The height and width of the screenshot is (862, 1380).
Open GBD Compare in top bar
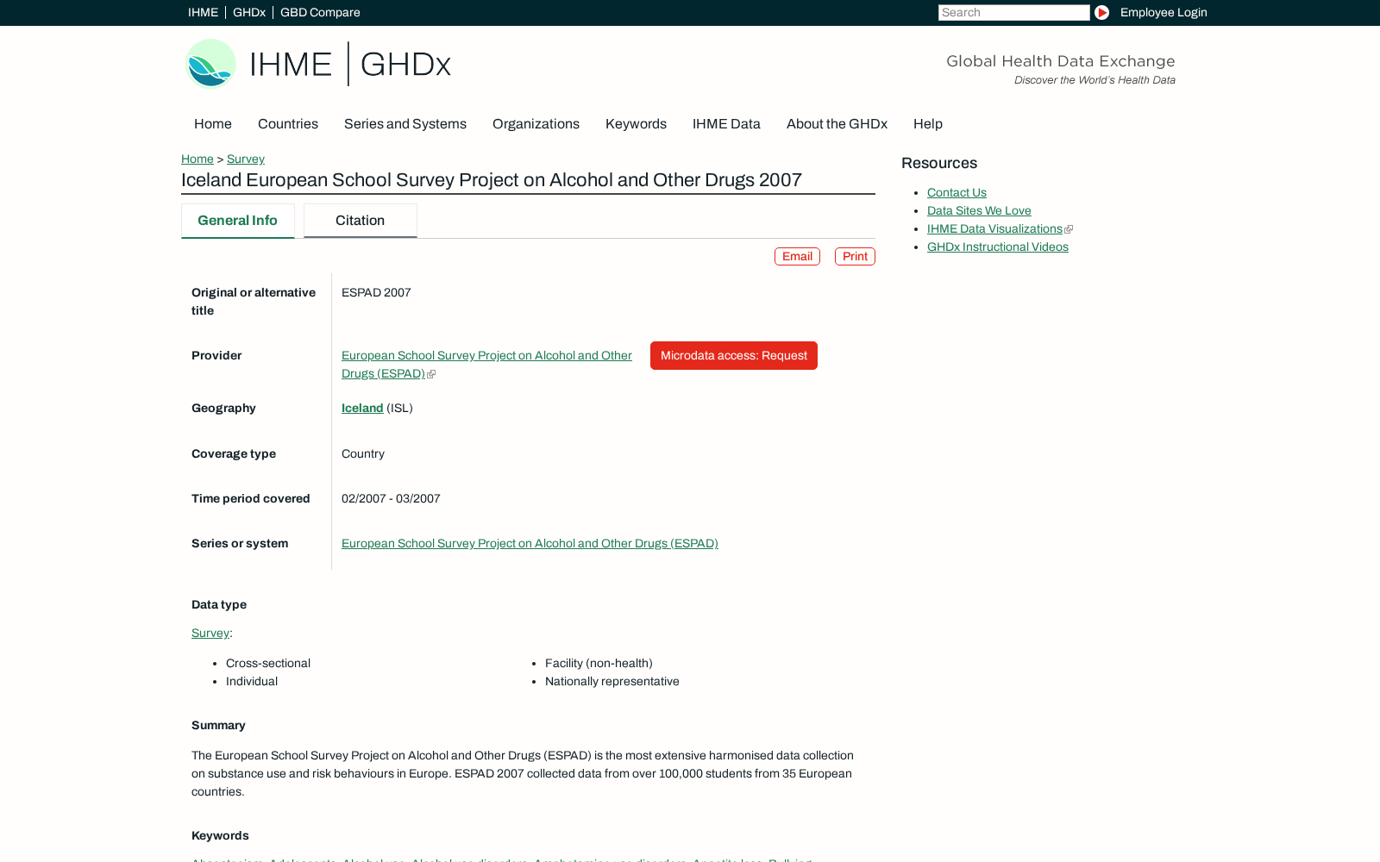[x=320, y=12]
